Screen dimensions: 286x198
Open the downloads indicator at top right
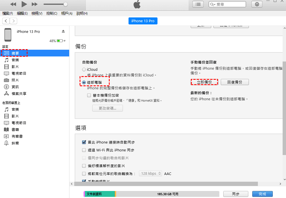pyautogui.click(x=256, y=4)
